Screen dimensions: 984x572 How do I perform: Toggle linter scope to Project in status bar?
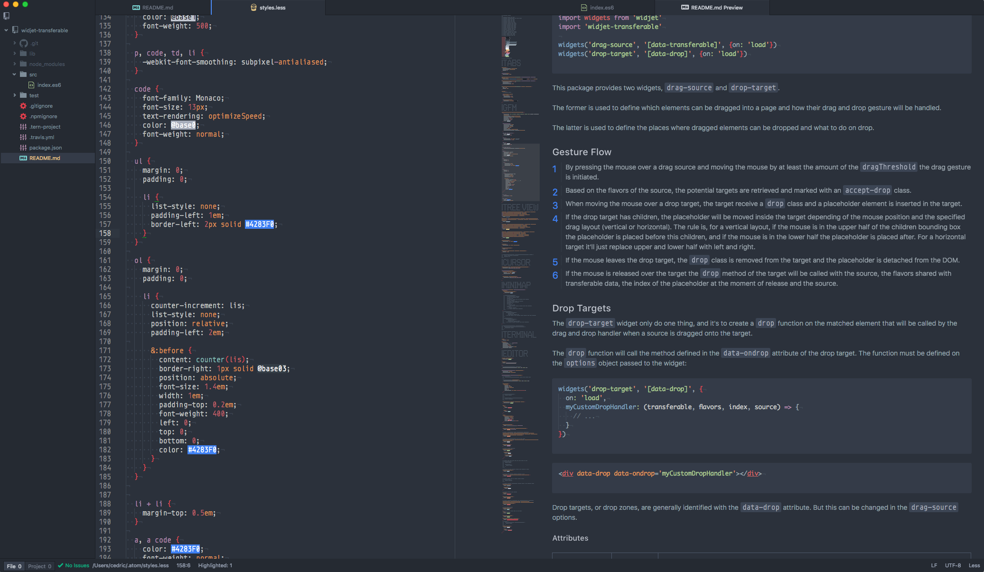pyautogui.click(x=39, y=566)
